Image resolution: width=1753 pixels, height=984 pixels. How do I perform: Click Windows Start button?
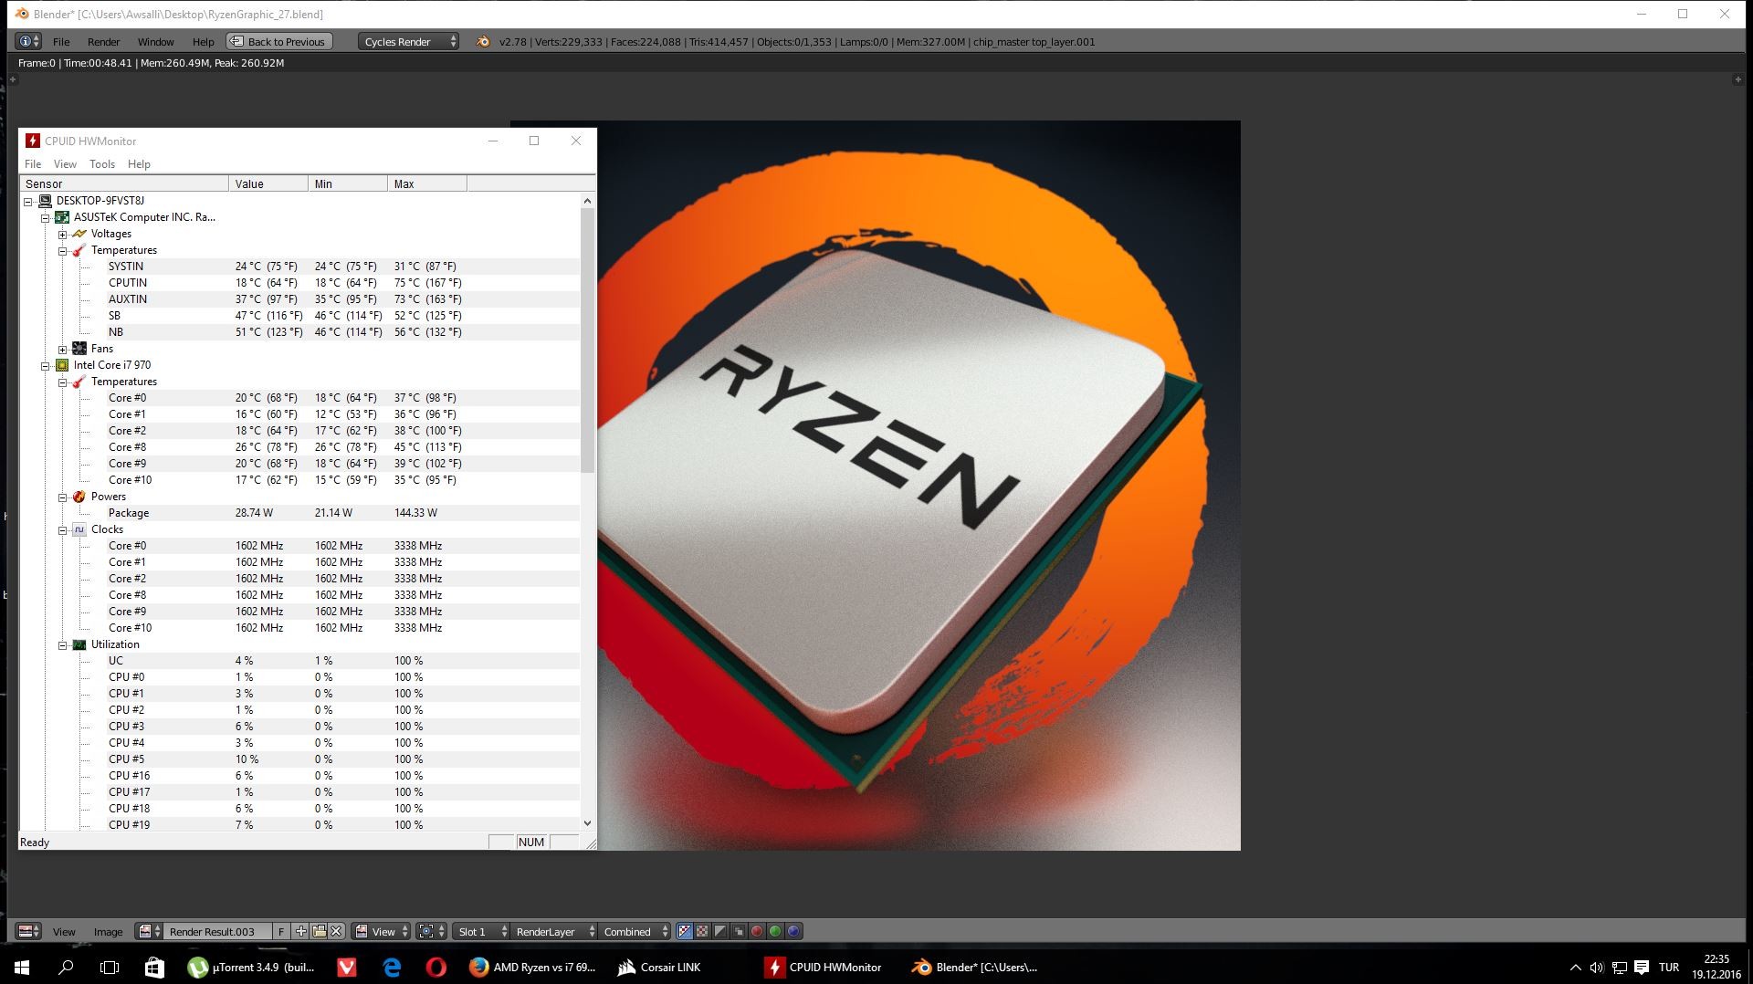click(22, 967)
